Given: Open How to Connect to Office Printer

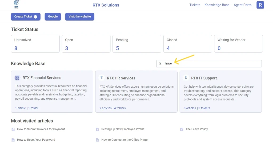Looking at the screenshot, I should click(x=125, y=140).
